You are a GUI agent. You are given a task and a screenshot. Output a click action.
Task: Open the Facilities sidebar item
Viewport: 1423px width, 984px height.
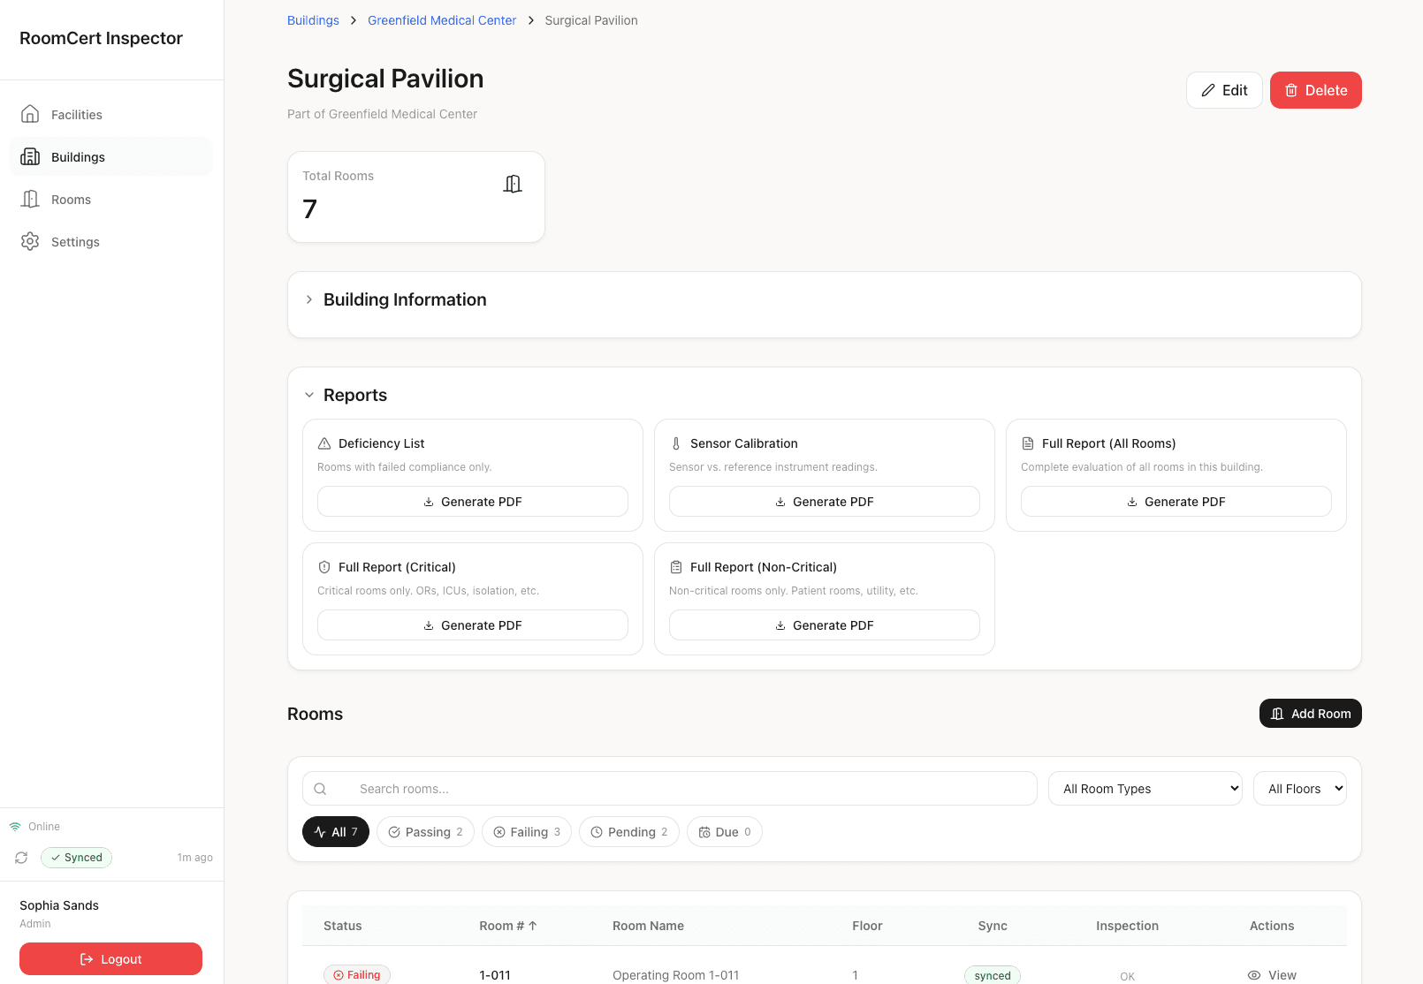click(111, 115)
